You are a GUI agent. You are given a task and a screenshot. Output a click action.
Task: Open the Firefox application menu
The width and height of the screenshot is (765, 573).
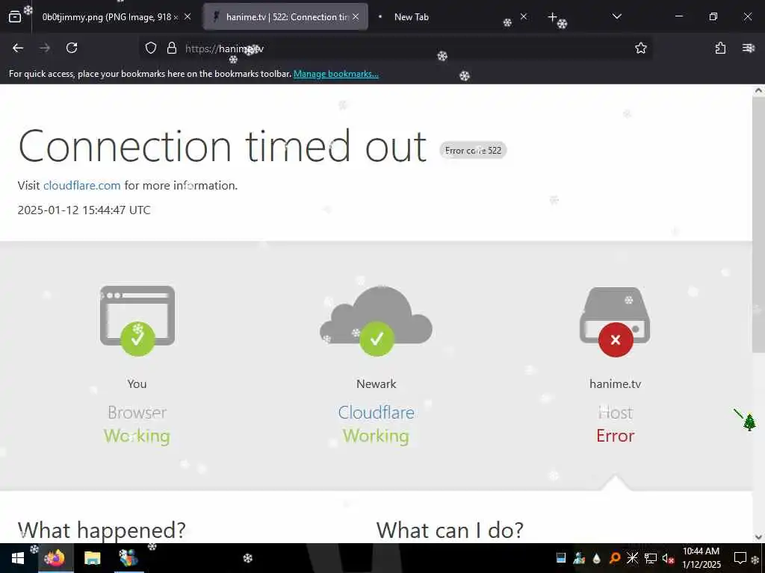748,48
